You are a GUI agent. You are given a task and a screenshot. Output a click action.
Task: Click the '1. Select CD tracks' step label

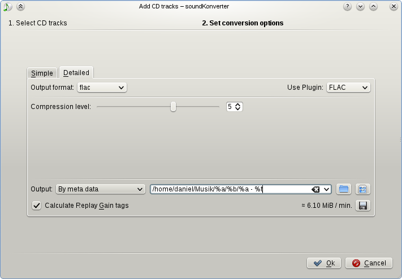point(38,23)
